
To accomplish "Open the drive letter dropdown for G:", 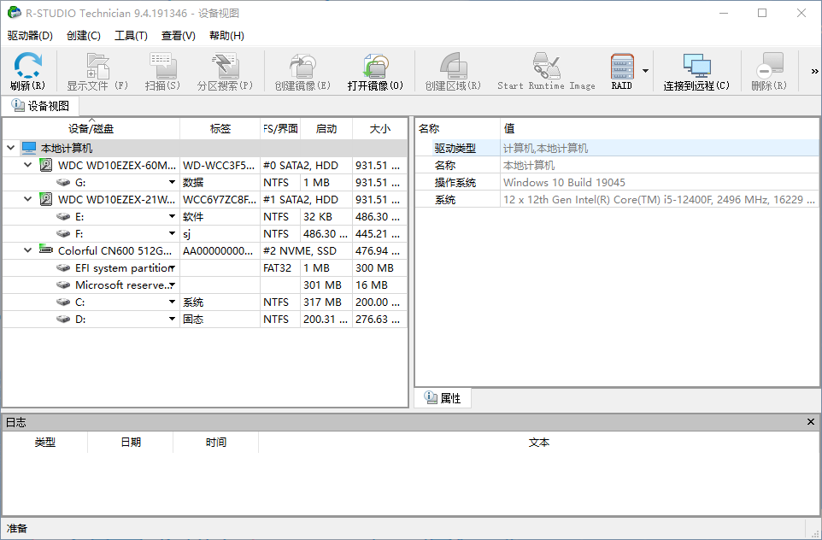I will (169, 182).
